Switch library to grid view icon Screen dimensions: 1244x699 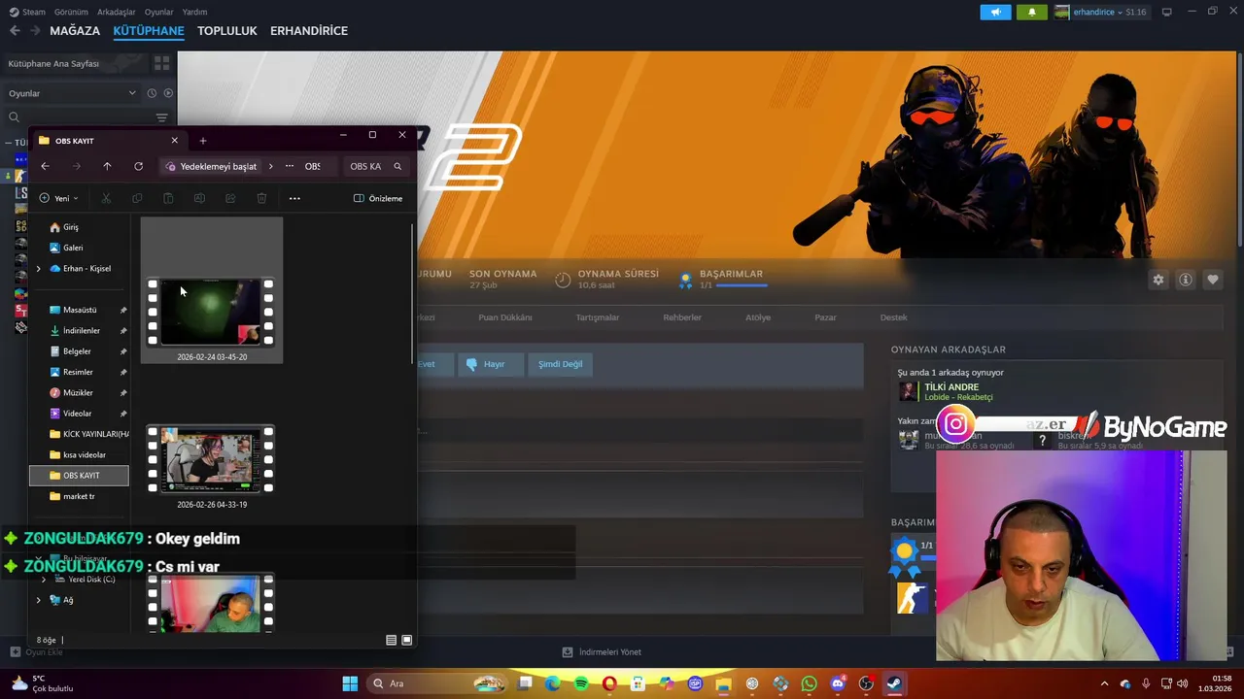[161, 63]
